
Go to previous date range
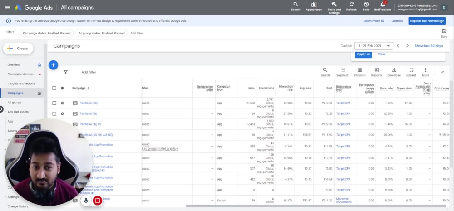(398, 46)
